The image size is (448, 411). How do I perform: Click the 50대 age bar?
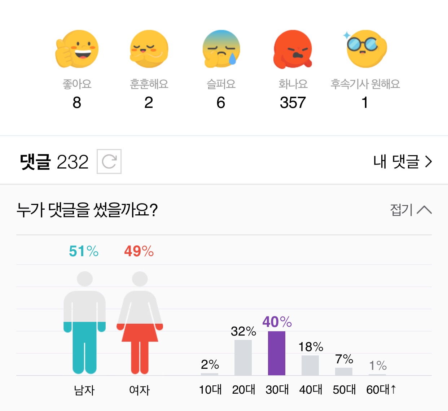344,371
